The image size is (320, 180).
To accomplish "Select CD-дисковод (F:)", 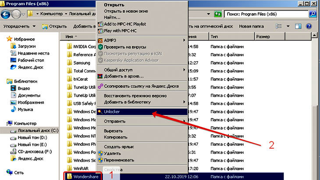I will [31, 151].
